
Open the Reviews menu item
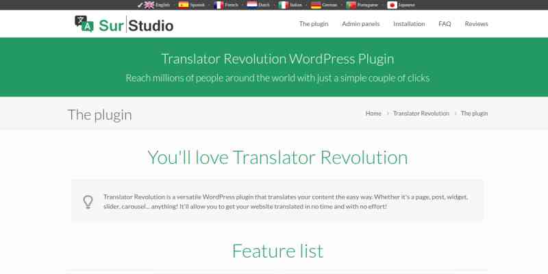click(x=476, y=24)
